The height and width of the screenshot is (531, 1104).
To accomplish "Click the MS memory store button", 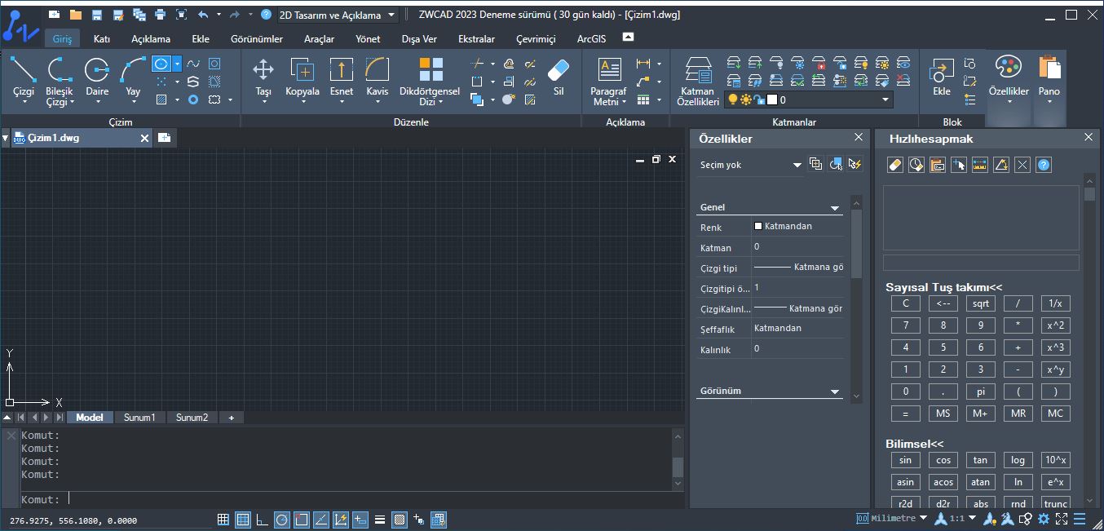I will (x=943, y=414).
